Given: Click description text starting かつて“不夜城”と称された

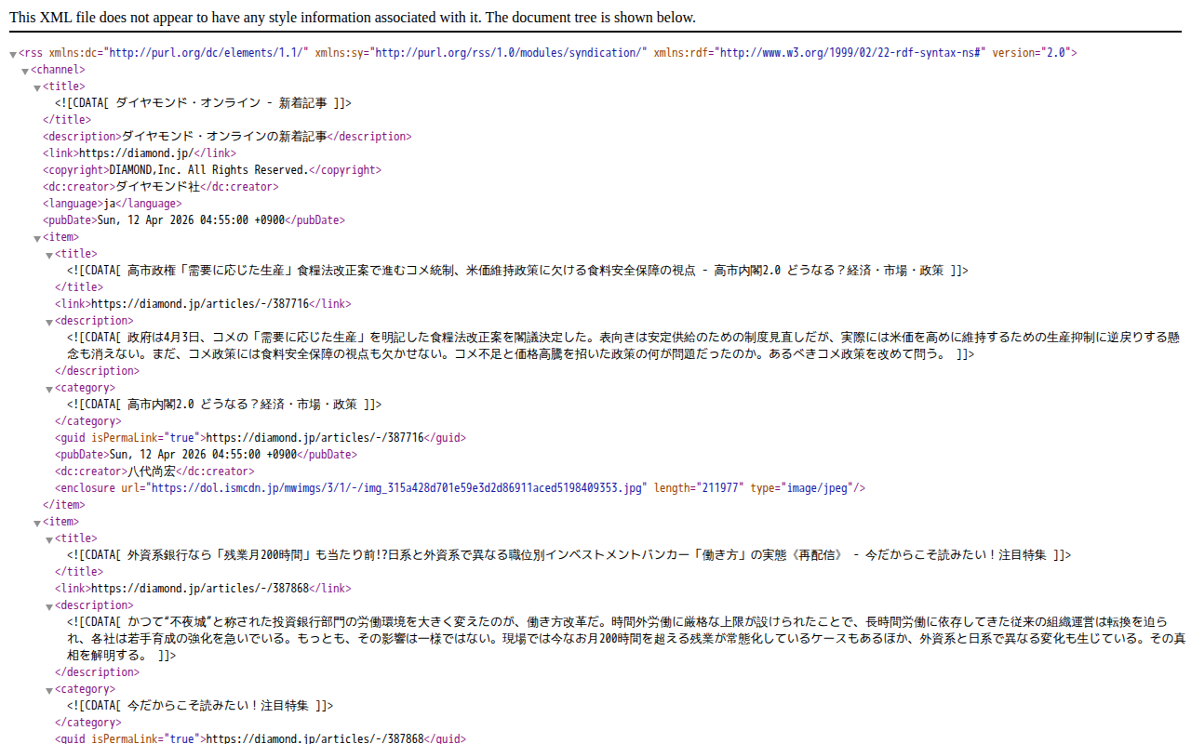Looking at the screenshot, I should click(x=625, y=639).
